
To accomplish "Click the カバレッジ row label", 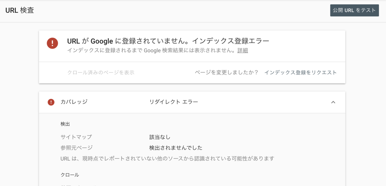I will (74, 102).
